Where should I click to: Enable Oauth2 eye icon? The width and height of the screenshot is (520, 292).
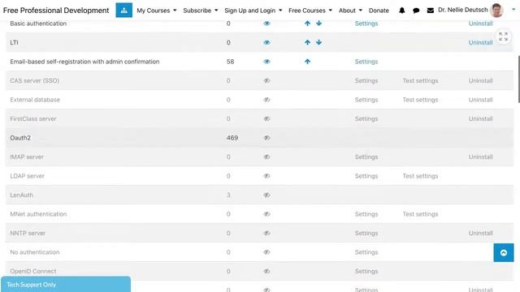coord(266,138)
